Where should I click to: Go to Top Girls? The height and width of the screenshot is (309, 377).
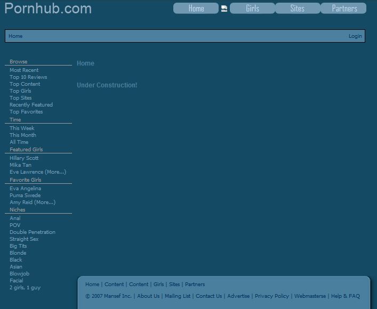click(20, 91)
